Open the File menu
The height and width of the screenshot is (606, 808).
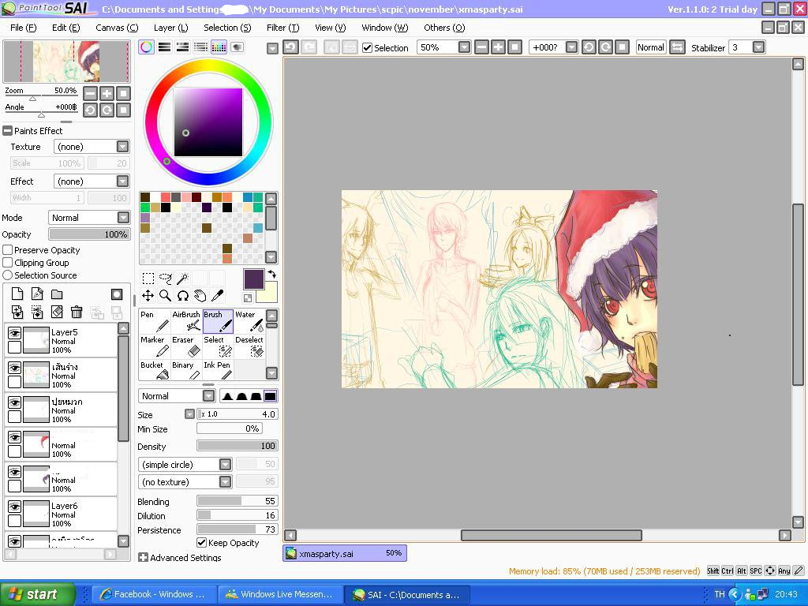[x=23, y=28]
